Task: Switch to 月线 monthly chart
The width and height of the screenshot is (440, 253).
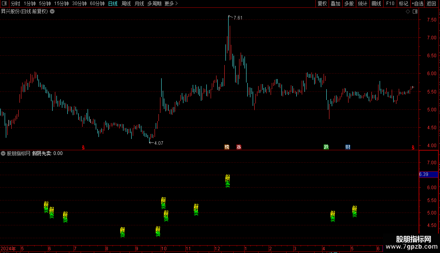Action: pyautogui.click(x=139, y=4)
